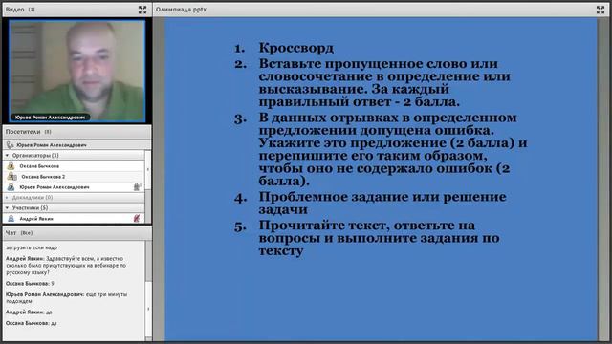This screenshot has width=612, height=344.
Task: Expand the Докладчики (0) group
Action: 7,198
